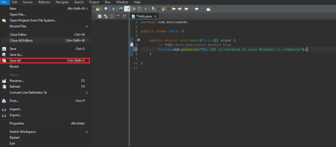Open the Refactor menu
The image size is (336, 147).
coord(44,2)
